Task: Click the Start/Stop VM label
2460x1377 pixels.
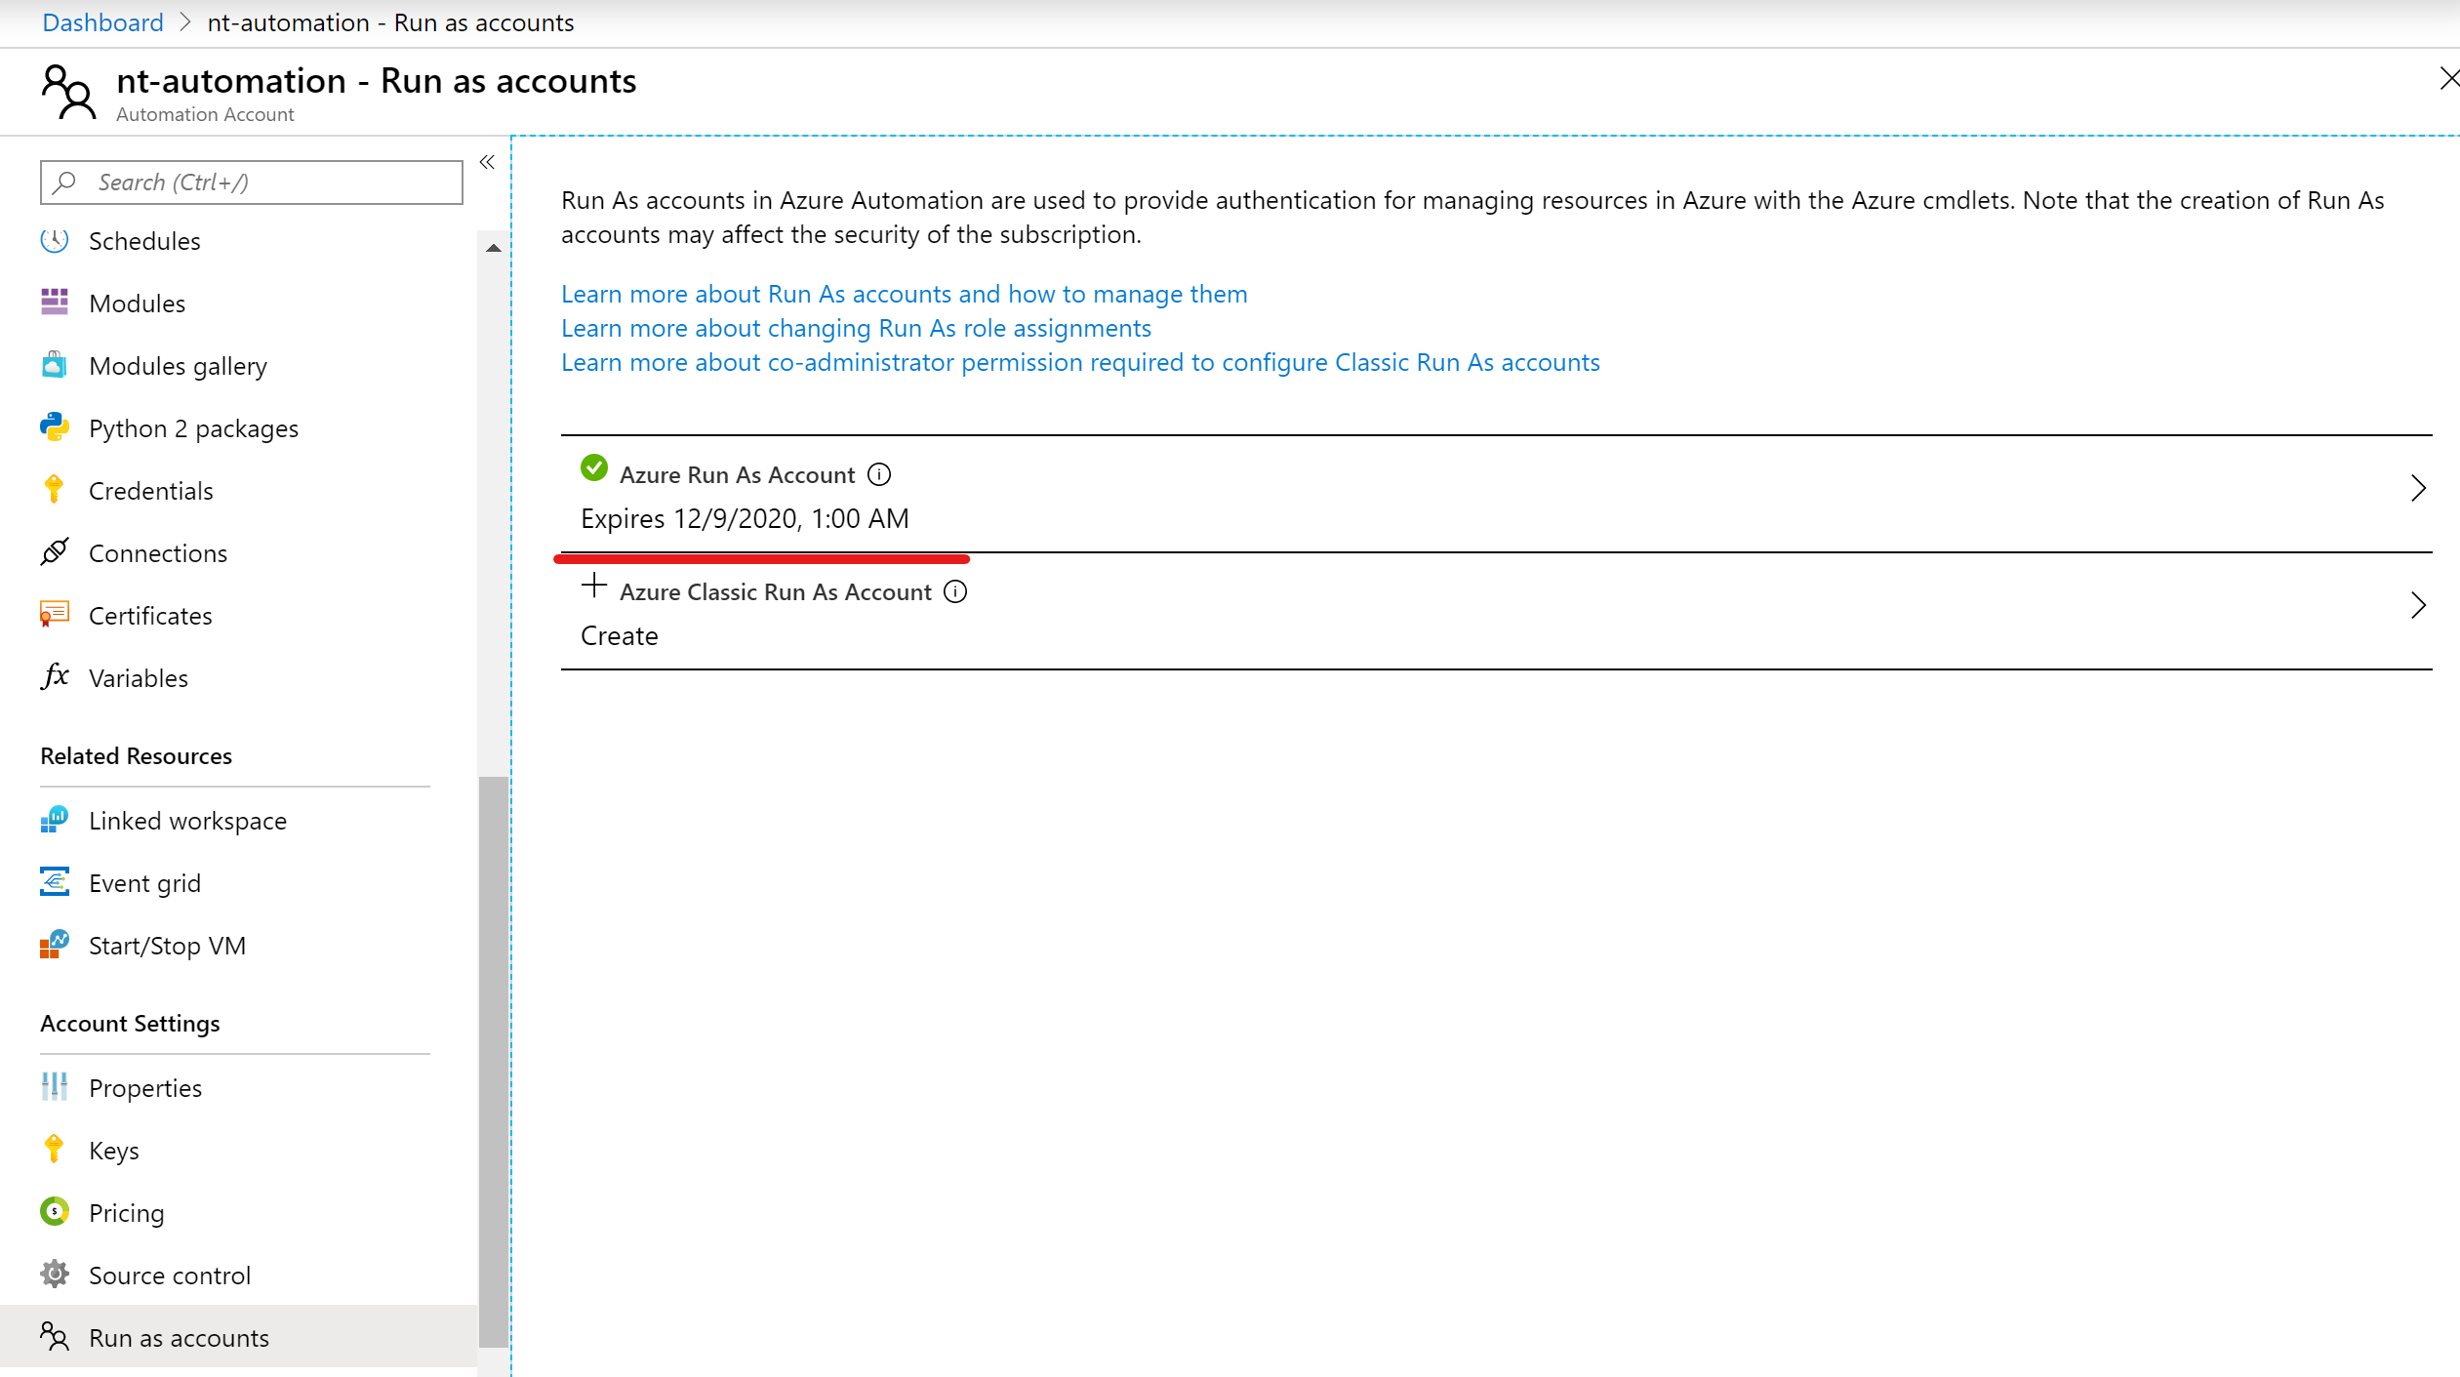Action: [x=167, y=946]
